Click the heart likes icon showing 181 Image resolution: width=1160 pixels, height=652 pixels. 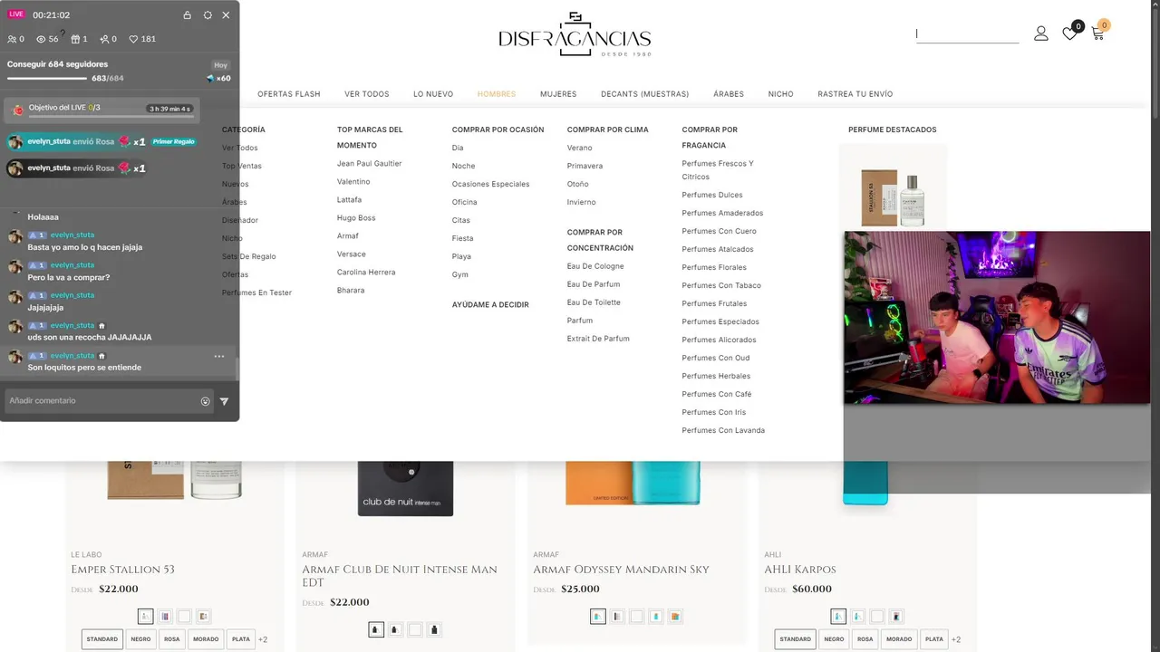click(133, 39)
